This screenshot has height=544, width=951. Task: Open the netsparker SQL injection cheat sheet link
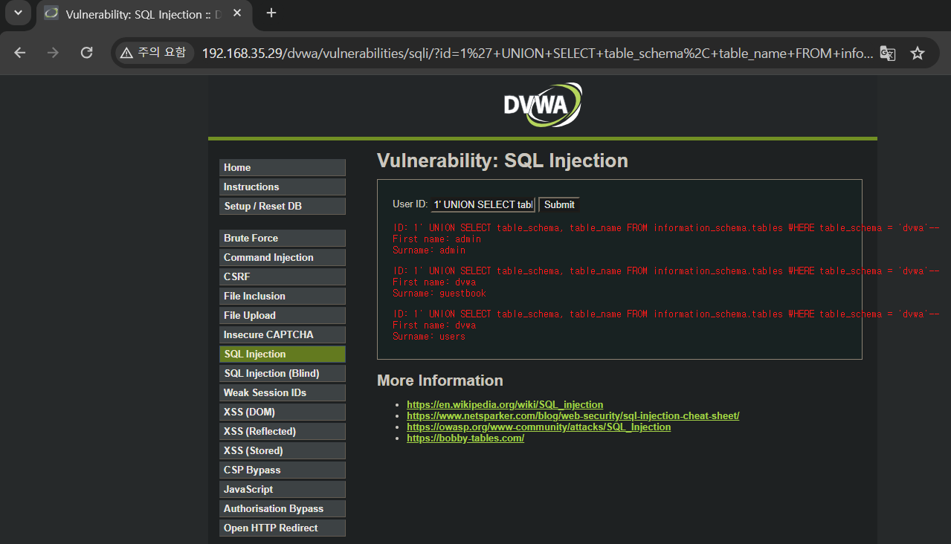pyautogui.click(x=573, y=415)
